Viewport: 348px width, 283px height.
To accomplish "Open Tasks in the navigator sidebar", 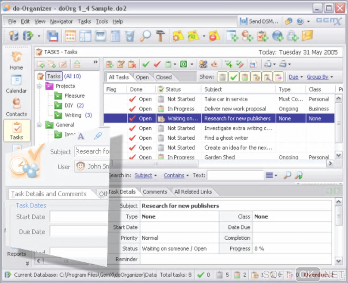I will [x=17, y=131].
